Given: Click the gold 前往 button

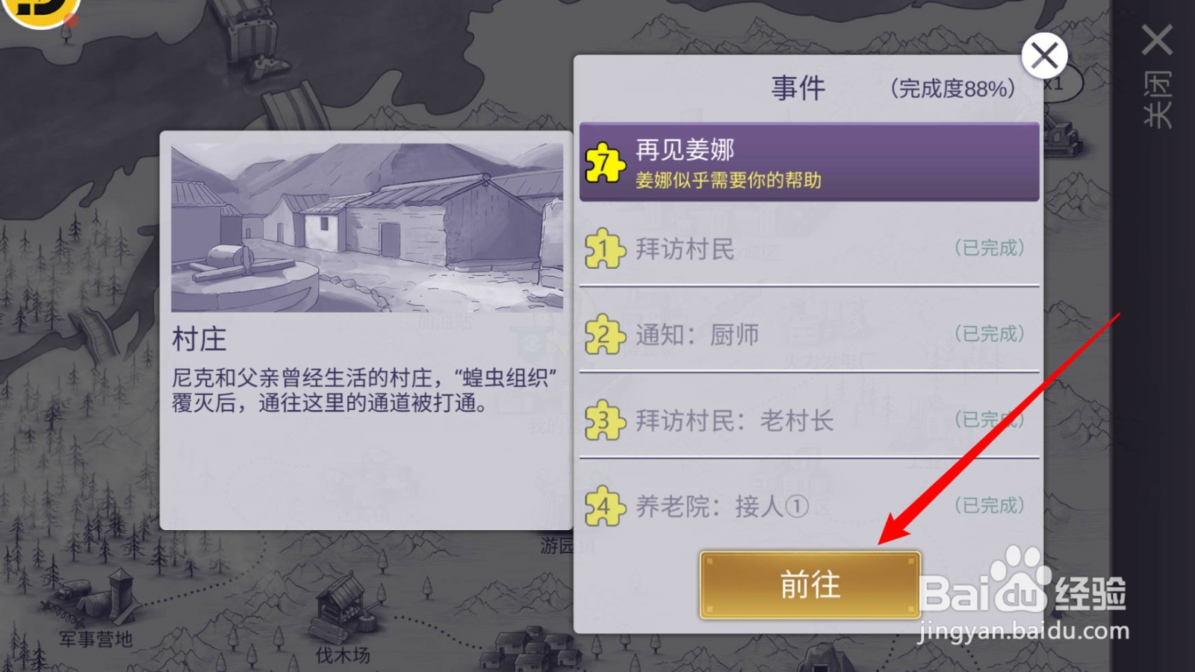Looking at the screenshot, I should [810, 585].
